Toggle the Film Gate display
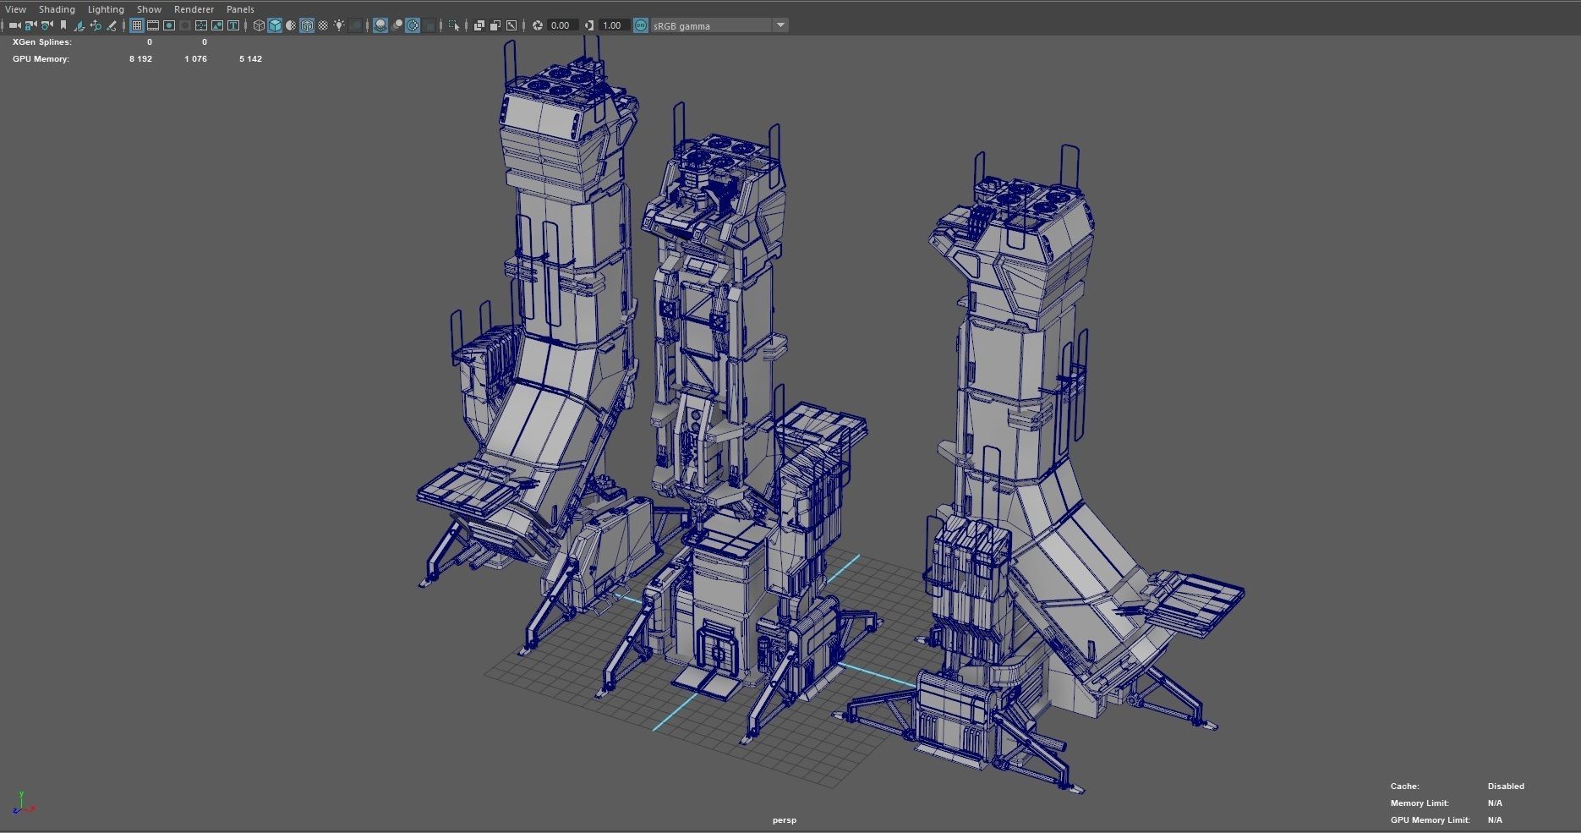The width and height of the screenshot is (1581, 833). point(153,25)
